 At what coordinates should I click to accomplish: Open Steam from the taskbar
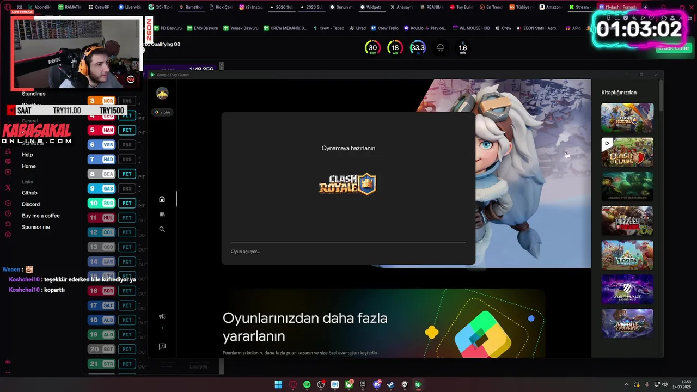[390, 384]
